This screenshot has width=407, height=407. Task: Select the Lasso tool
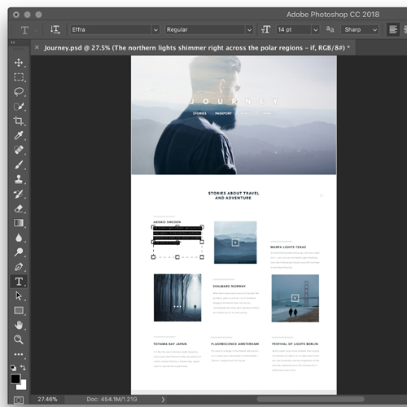click(19, 92)
